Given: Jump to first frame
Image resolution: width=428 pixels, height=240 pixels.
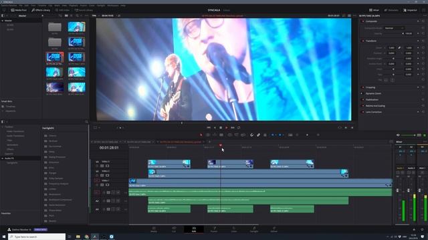Looking at the screenshot, I should click(x=209, y=127).
